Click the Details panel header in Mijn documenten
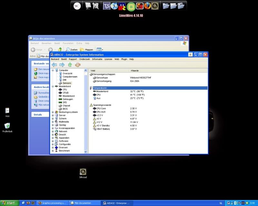Image resolution: width=258 pixels, height=206 pixels. (40, 115)
